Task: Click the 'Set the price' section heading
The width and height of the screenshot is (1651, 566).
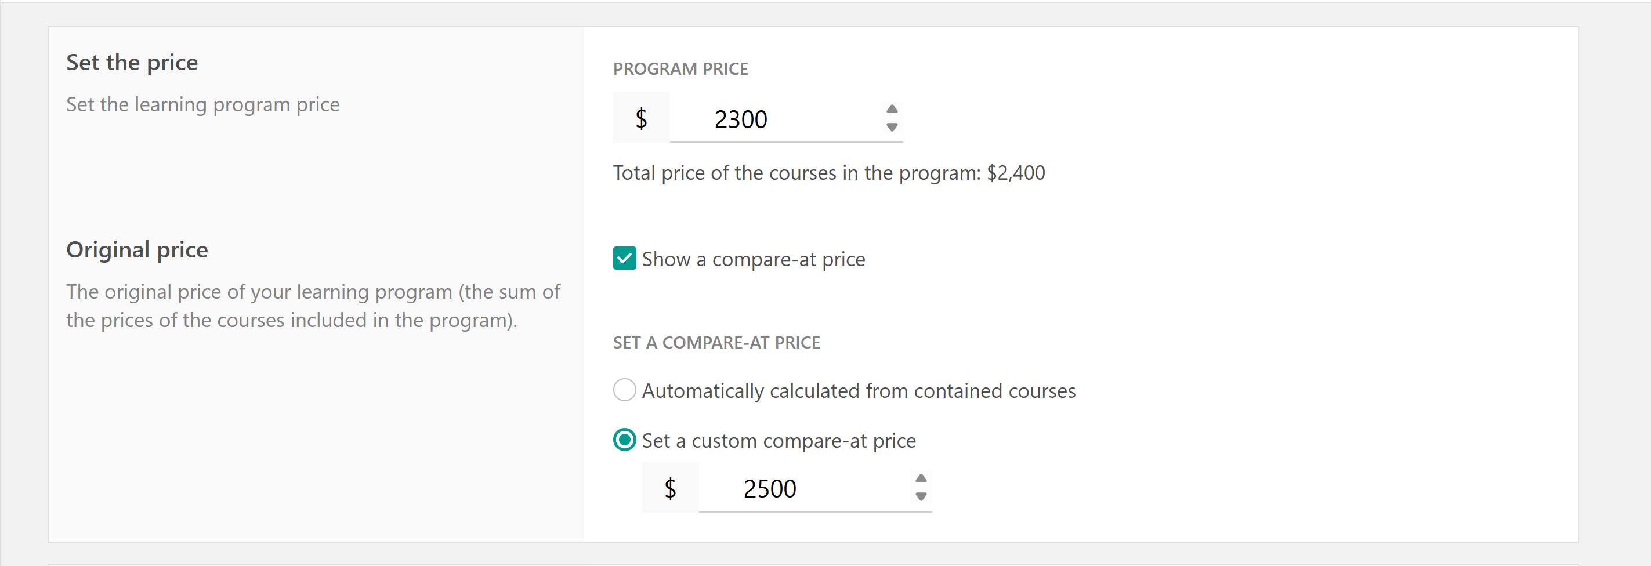Action: pos(132,63)
